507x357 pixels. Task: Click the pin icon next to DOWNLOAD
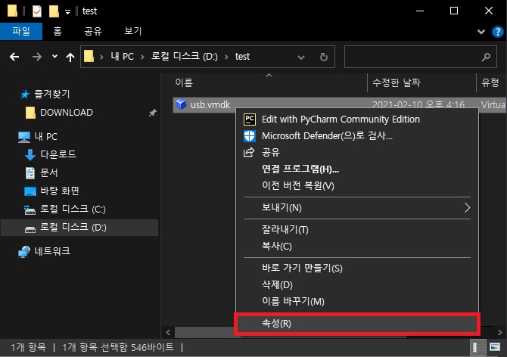pos(153,113)
